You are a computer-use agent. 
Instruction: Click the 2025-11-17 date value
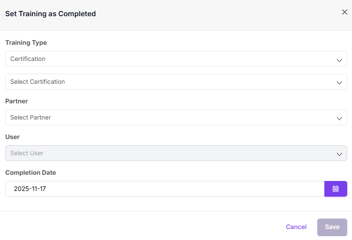[30, 189]
